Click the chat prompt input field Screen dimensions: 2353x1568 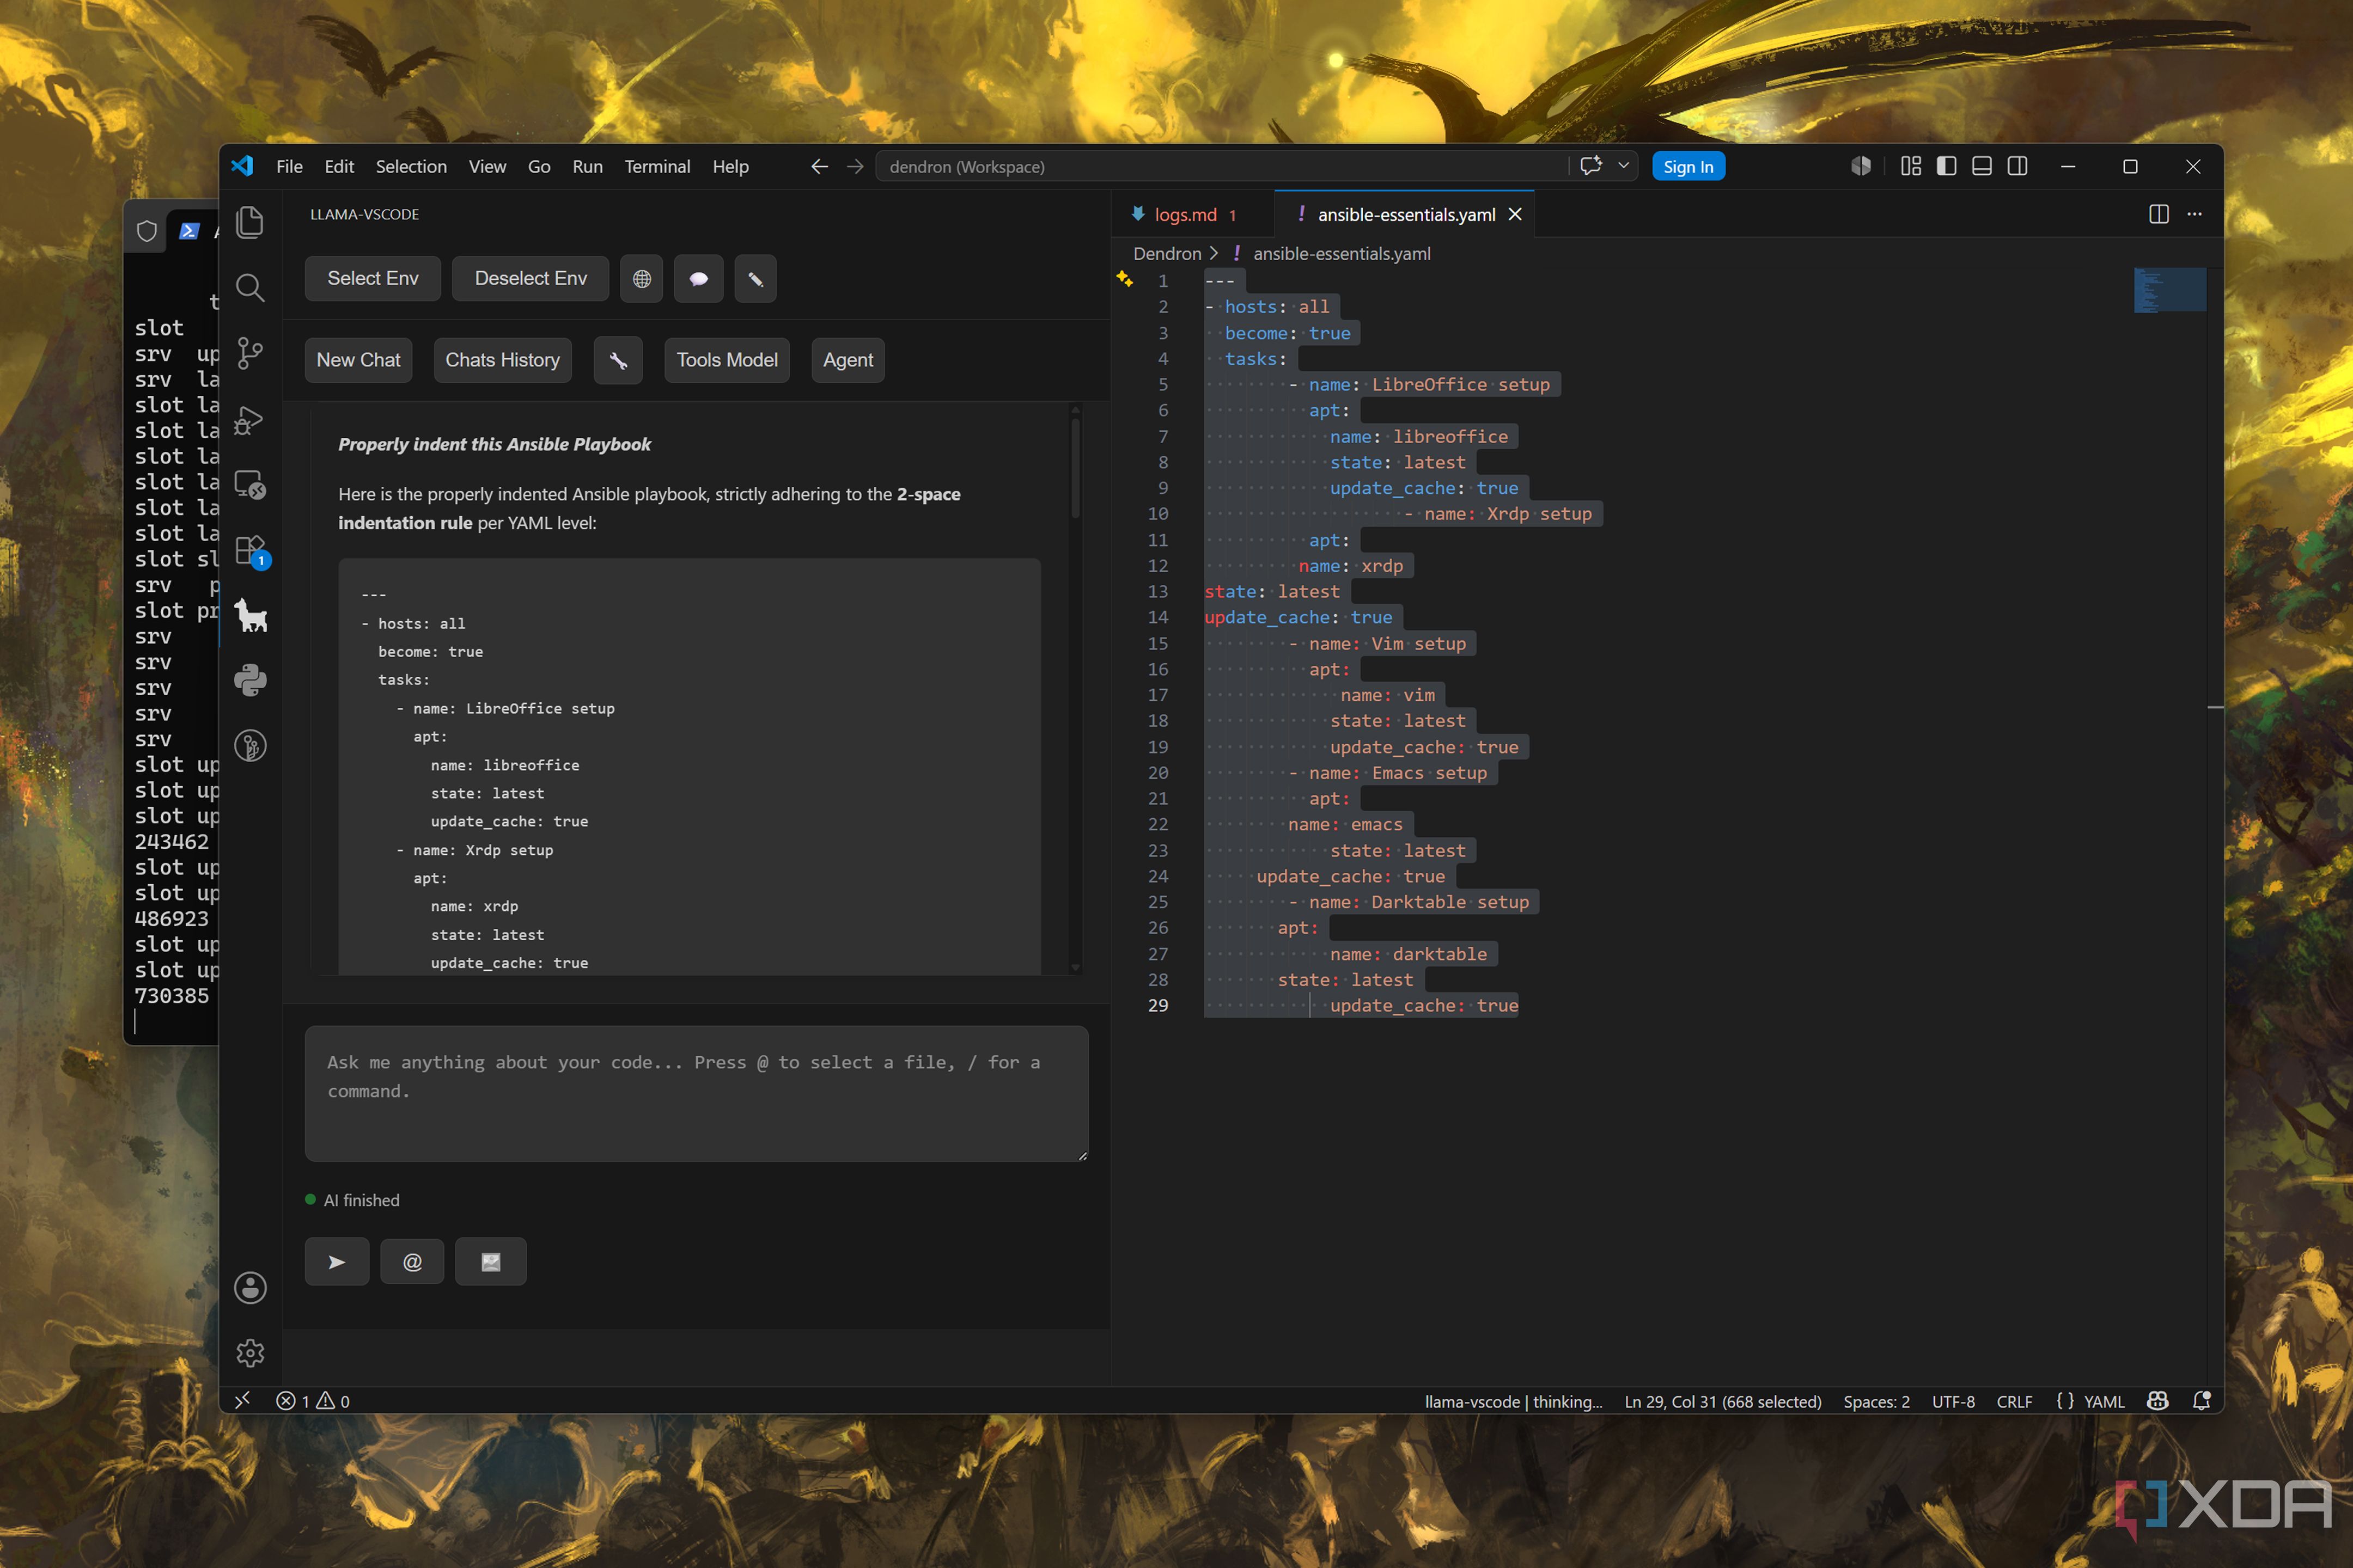pyautogui.click(x=696, y=1093)
